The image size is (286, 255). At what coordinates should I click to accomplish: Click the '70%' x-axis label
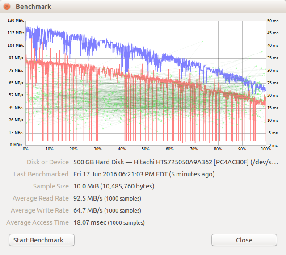[x=193, y=149]
